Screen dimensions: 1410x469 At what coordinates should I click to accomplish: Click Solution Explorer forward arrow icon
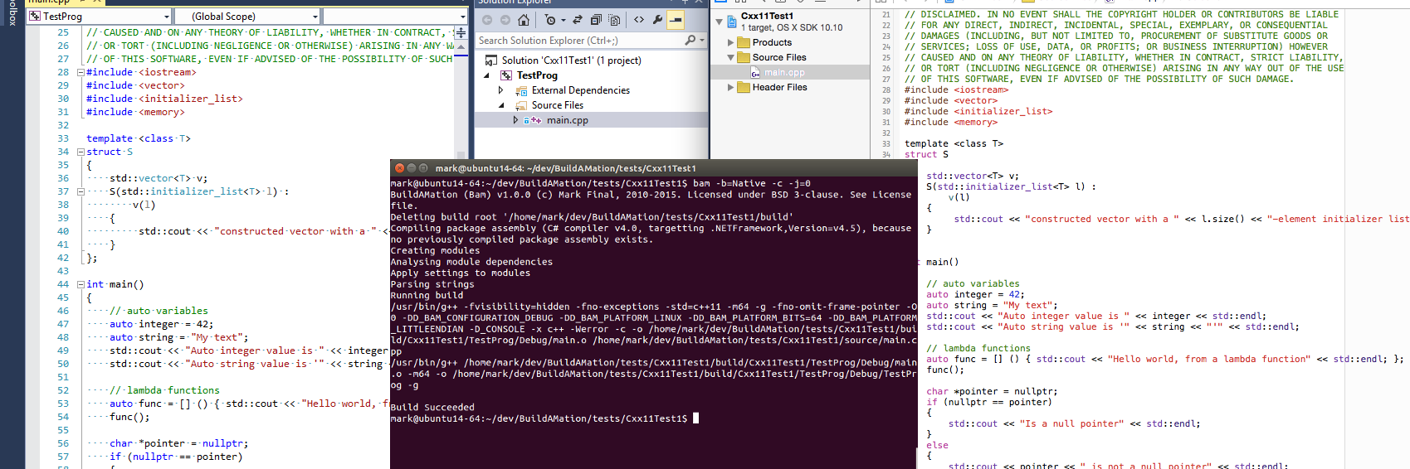coord(505,20)
